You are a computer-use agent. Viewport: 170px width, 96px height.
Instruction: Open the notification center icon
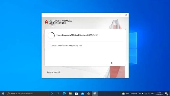click(166, 94)
